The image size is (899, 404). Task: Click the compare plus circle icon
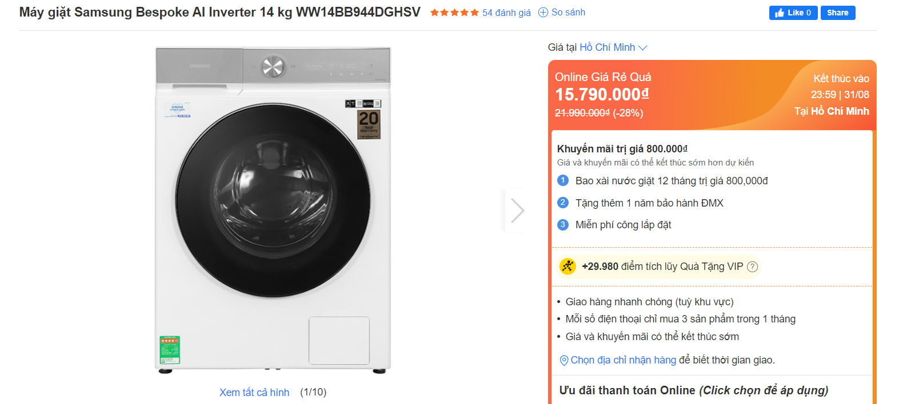[x=543, y=13]
